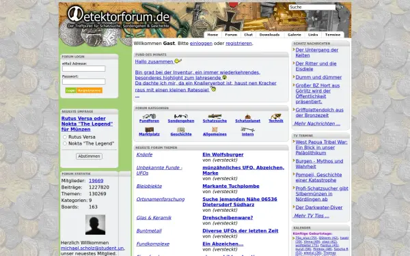This screenshot has width=410, height=256.
Task: Click Mehr TV Tips link
Action: tap(311, 216)
